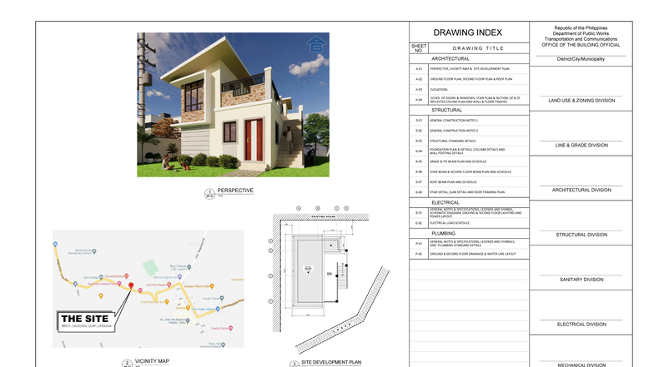The height and width of the screenshot is (367, 654).
Task: Click the Banco Laguna map pin
Action: click(180, 276)
